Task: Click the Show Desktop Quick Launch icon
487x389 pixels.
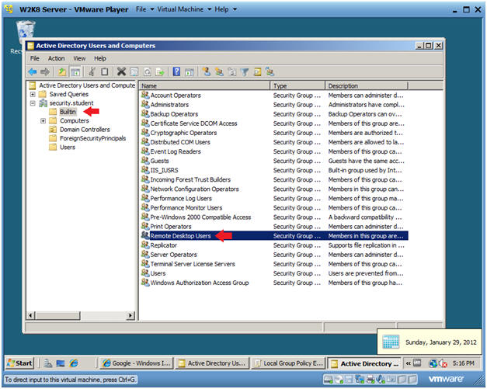Action: (x=61, y=363)
